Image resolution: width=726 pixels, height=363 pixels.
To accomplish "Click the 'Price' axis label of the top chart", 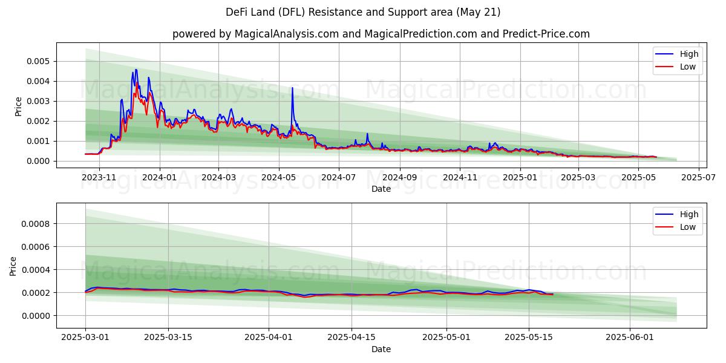I will click(x=18, y=106).
